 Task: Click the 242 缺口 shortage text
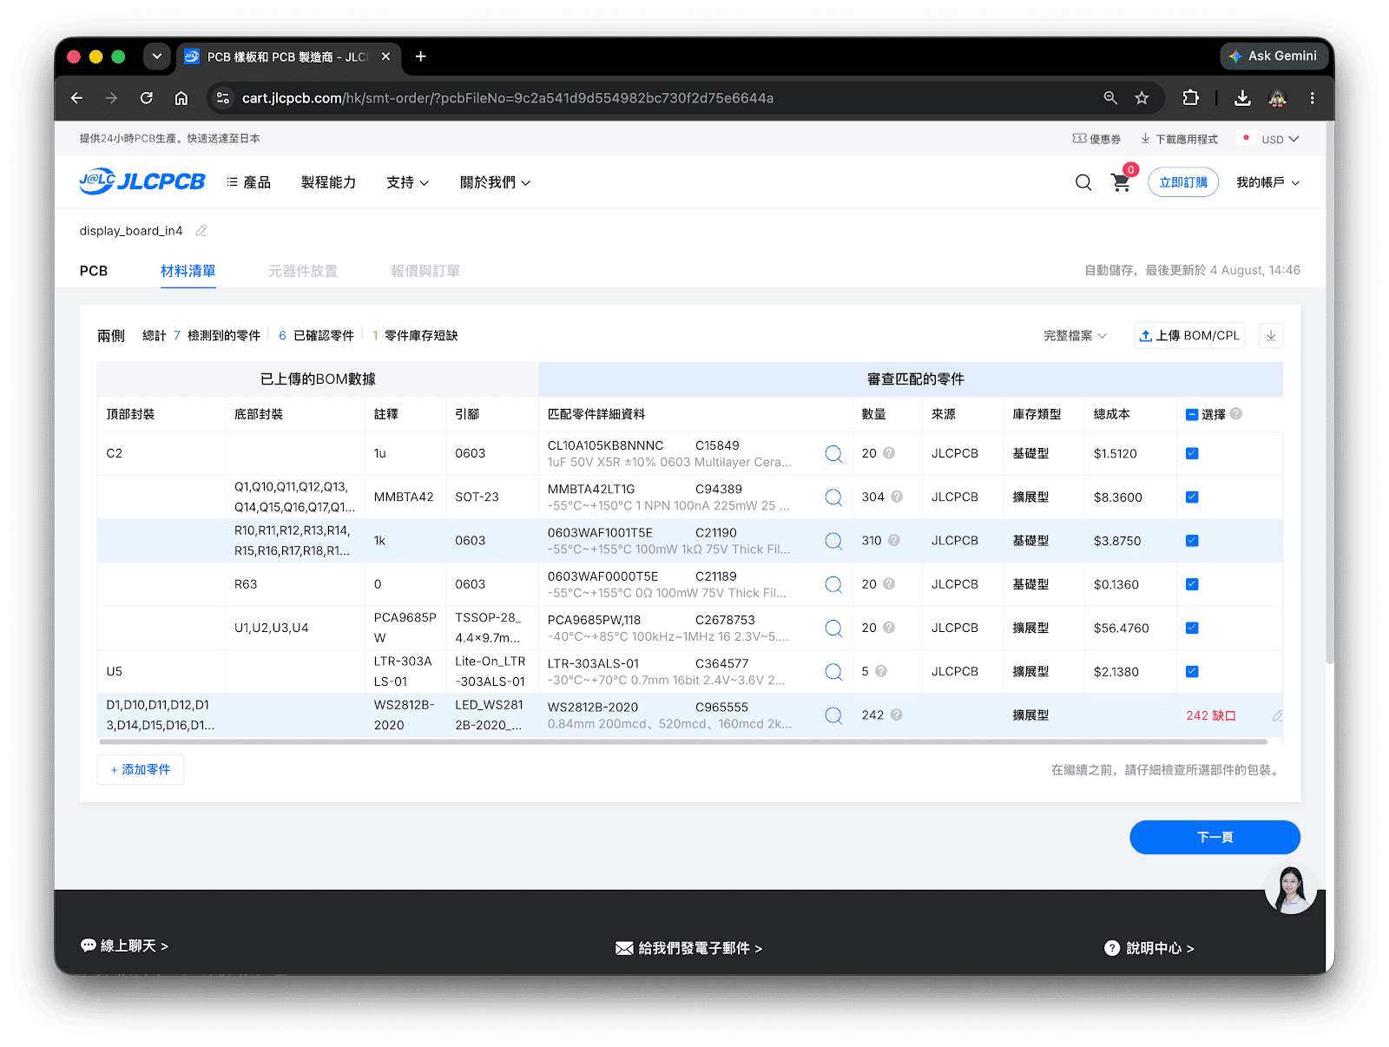click(1211, 715)
